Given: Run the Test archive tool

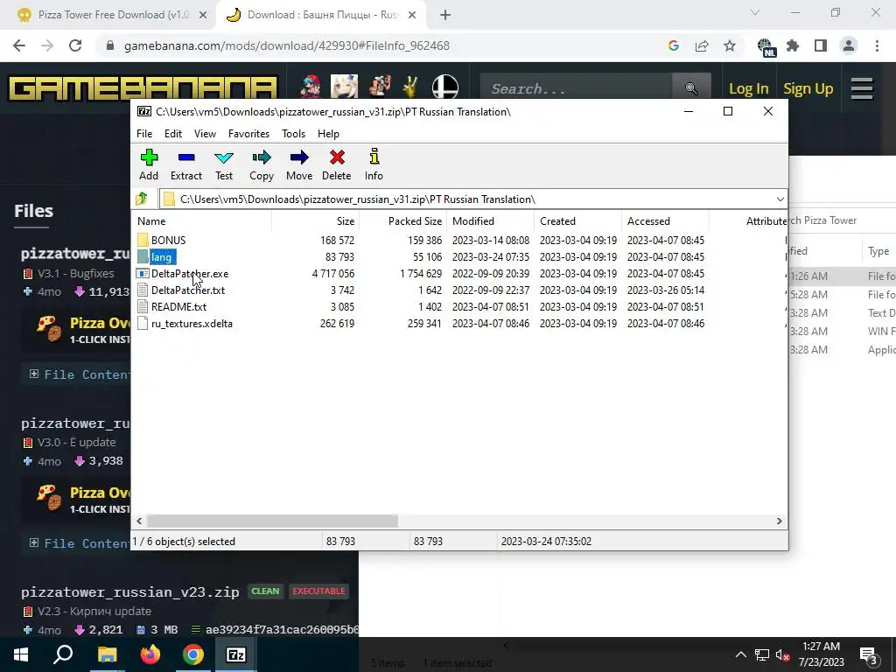Looking at the screenshot, I should (224, 164).
